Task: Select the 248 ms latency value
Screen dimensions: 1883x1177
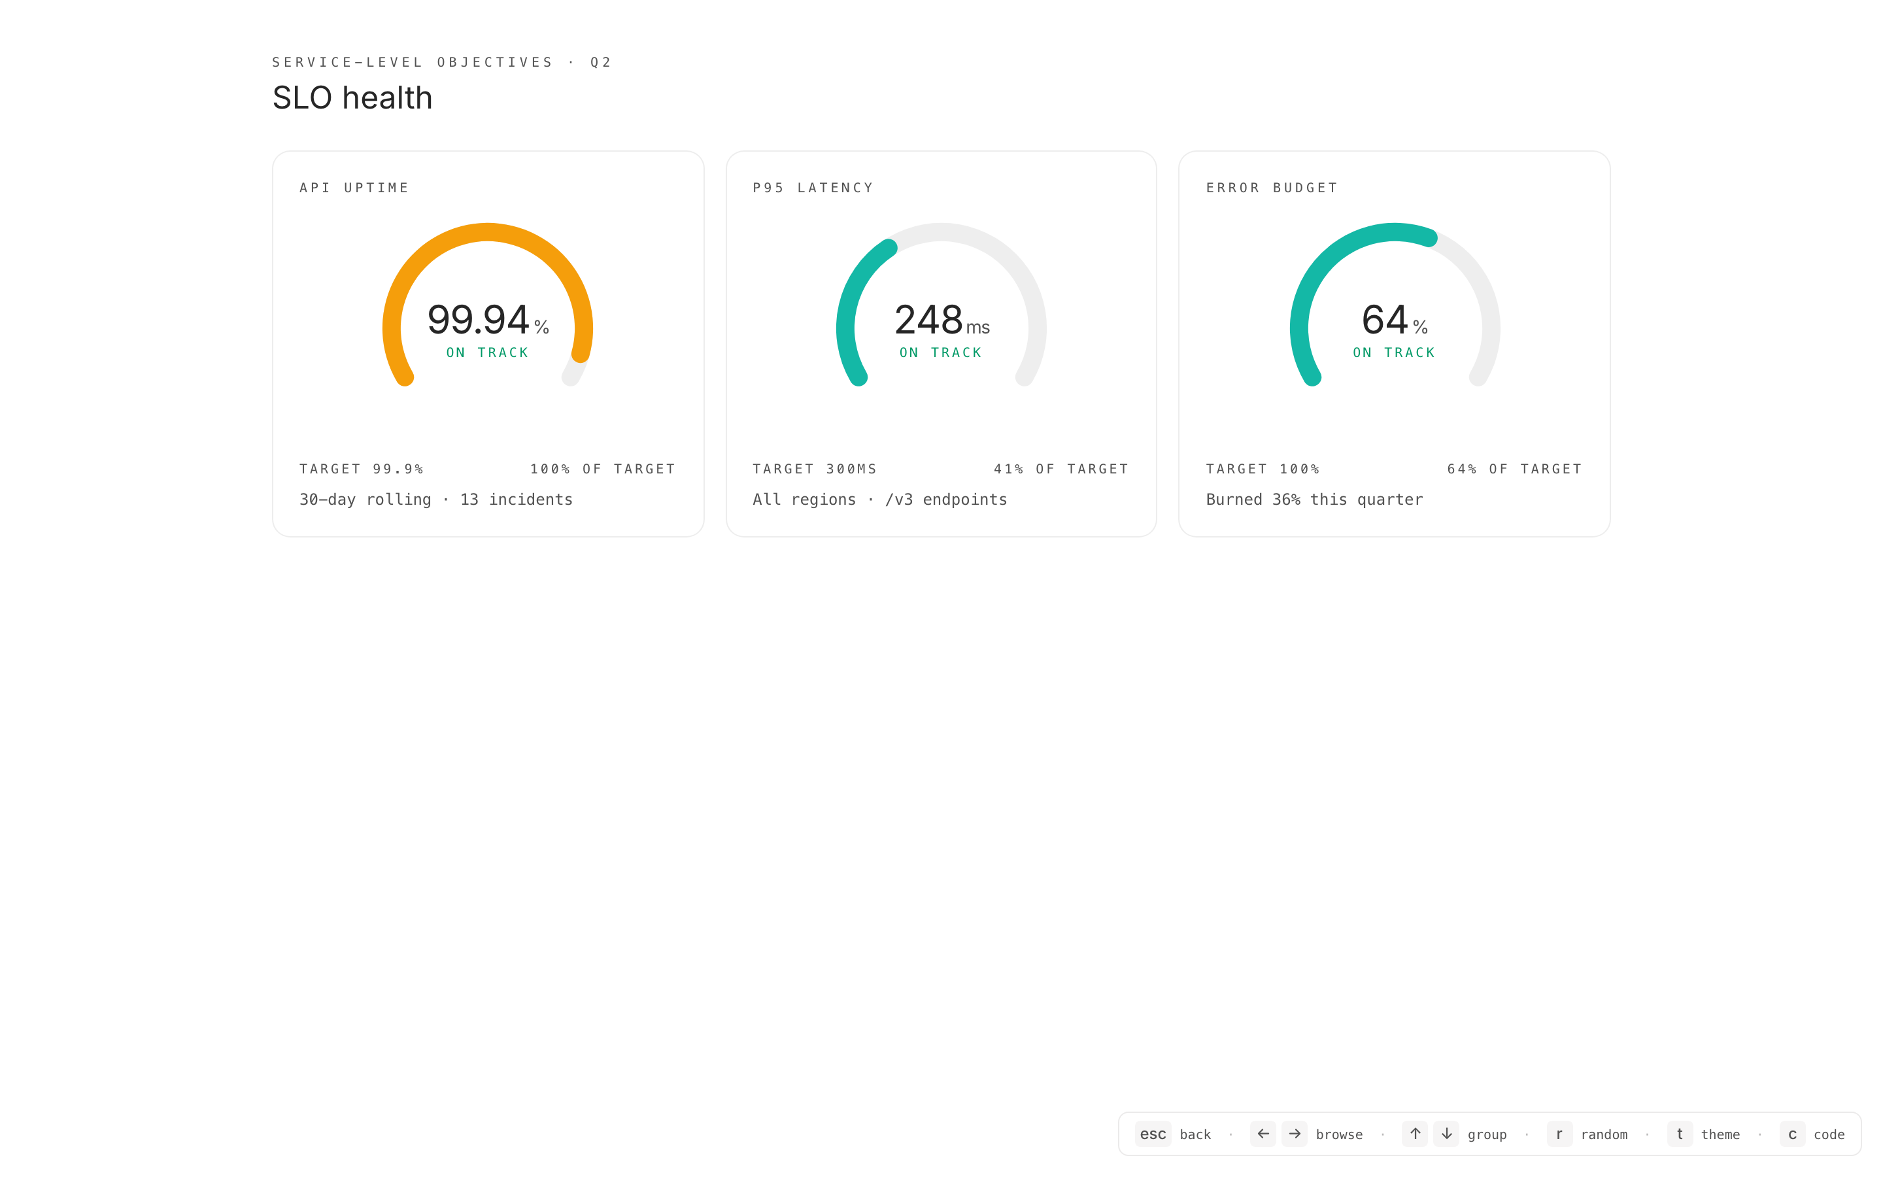Action: [x=929, y=320]
